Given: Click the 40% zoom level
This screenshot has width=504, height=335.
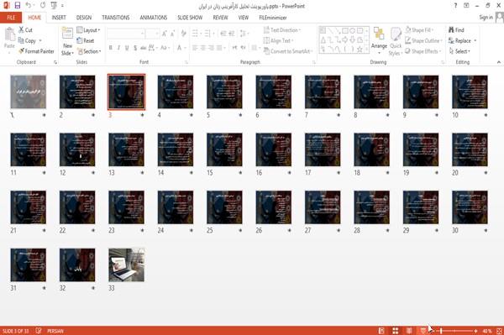Looking at the screenshot, I should [x=487, y=331].
